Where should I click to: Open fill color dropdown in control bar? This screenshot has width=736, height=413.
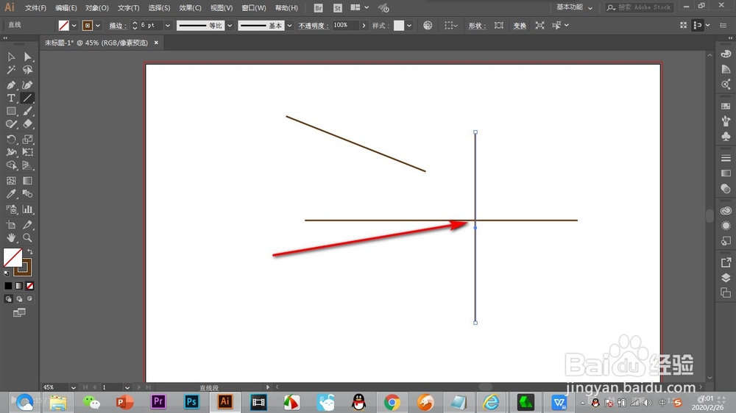[x=74, y=26]
